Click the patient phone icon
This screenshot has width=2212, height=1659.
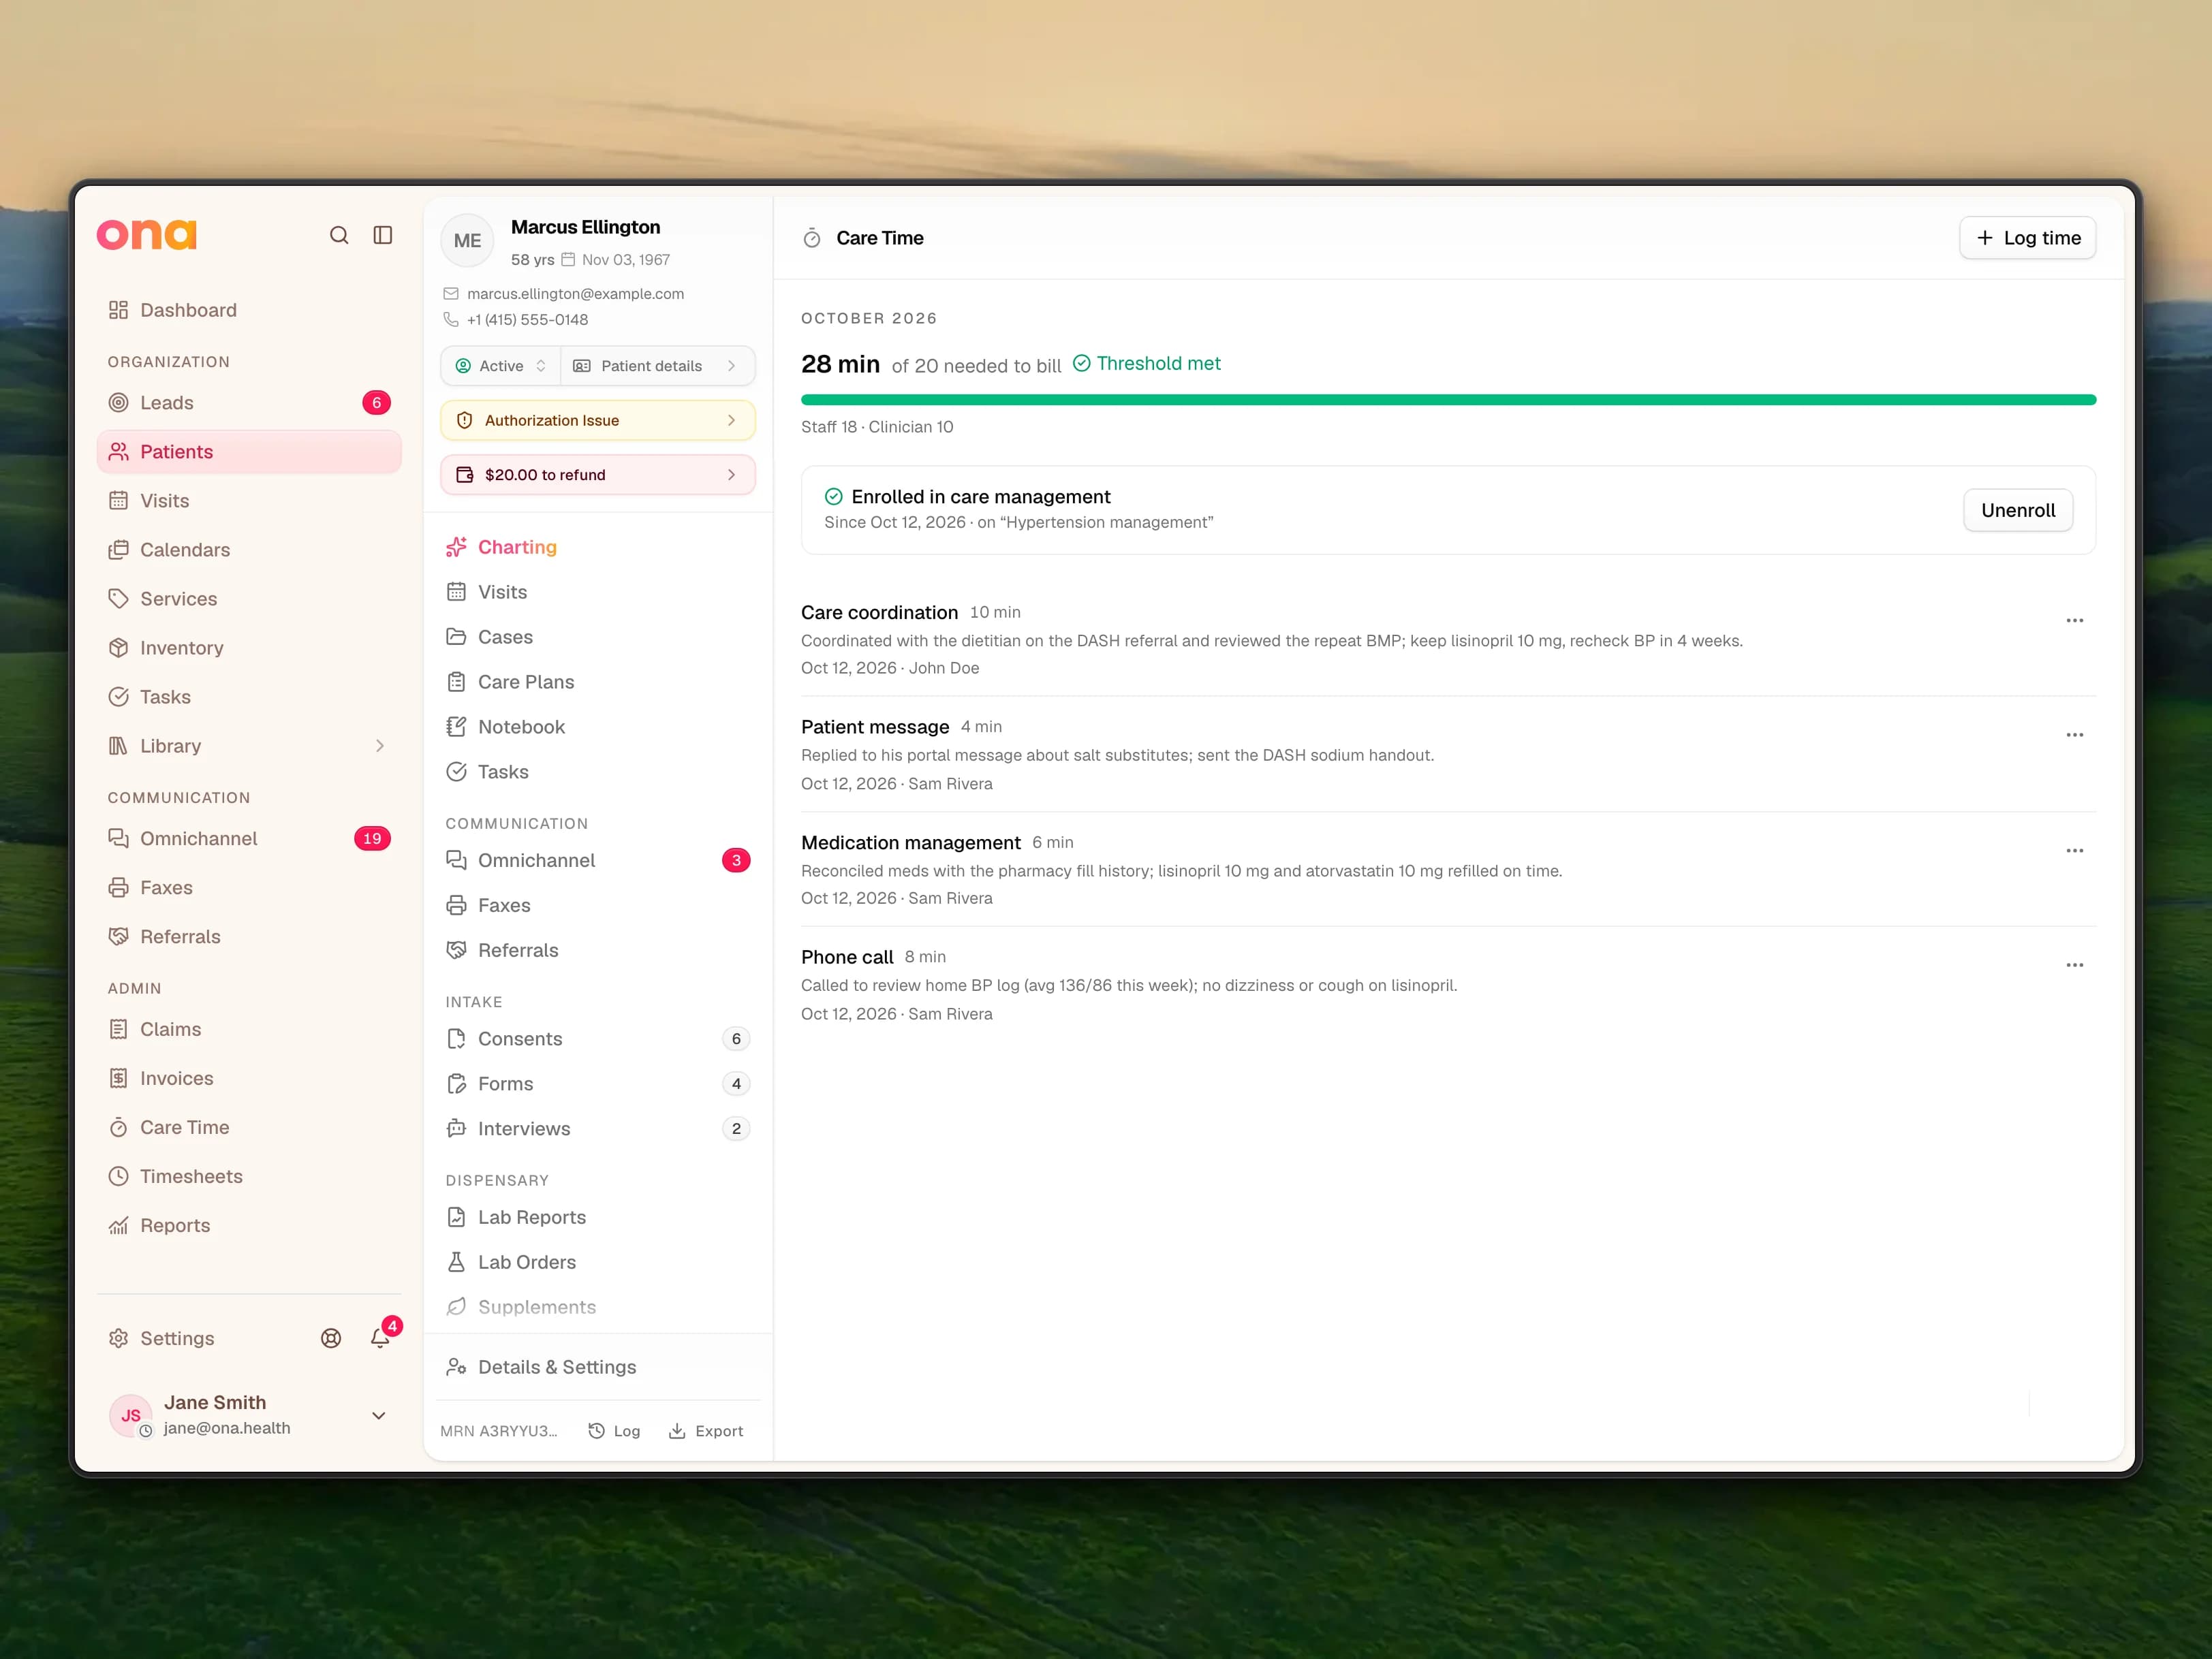click(451, 320)
